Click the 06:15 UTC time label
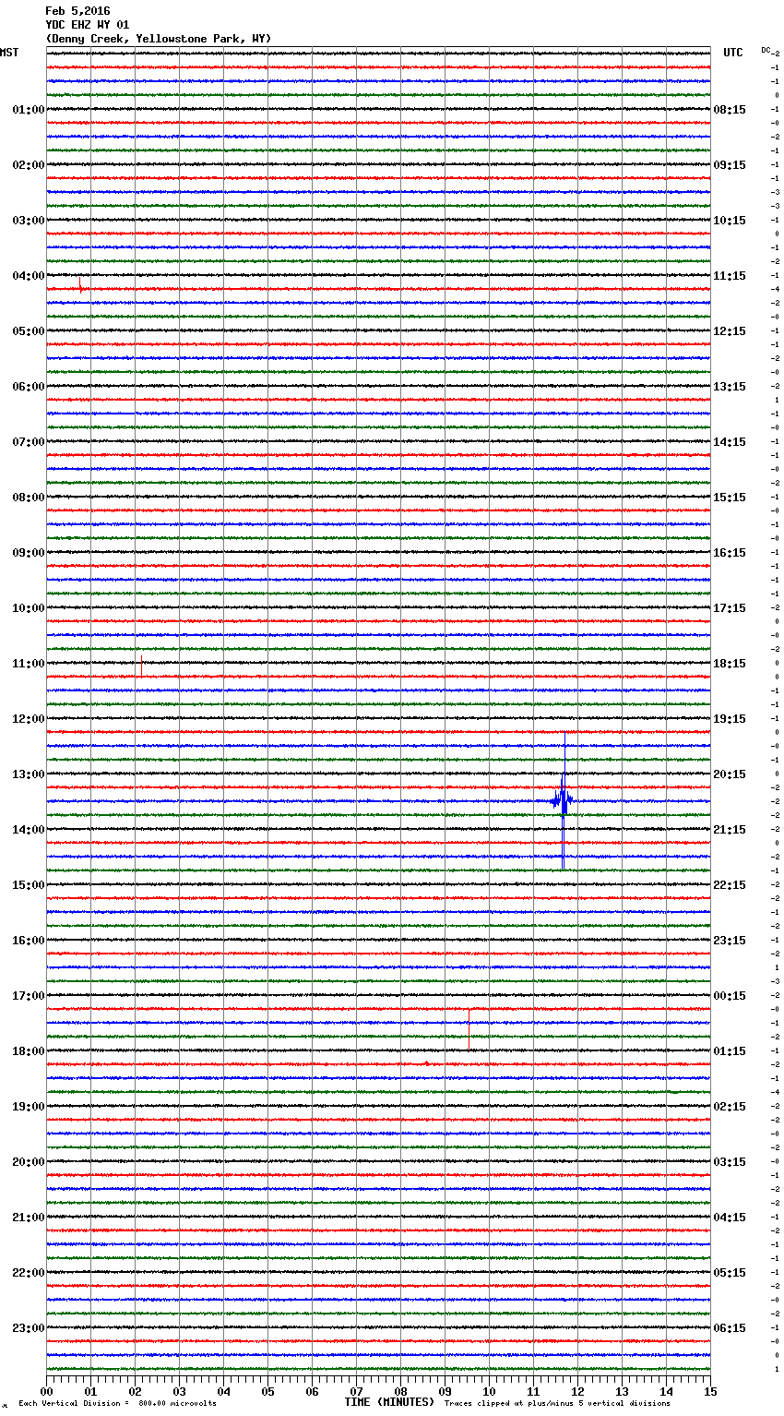 (730, 1328)
